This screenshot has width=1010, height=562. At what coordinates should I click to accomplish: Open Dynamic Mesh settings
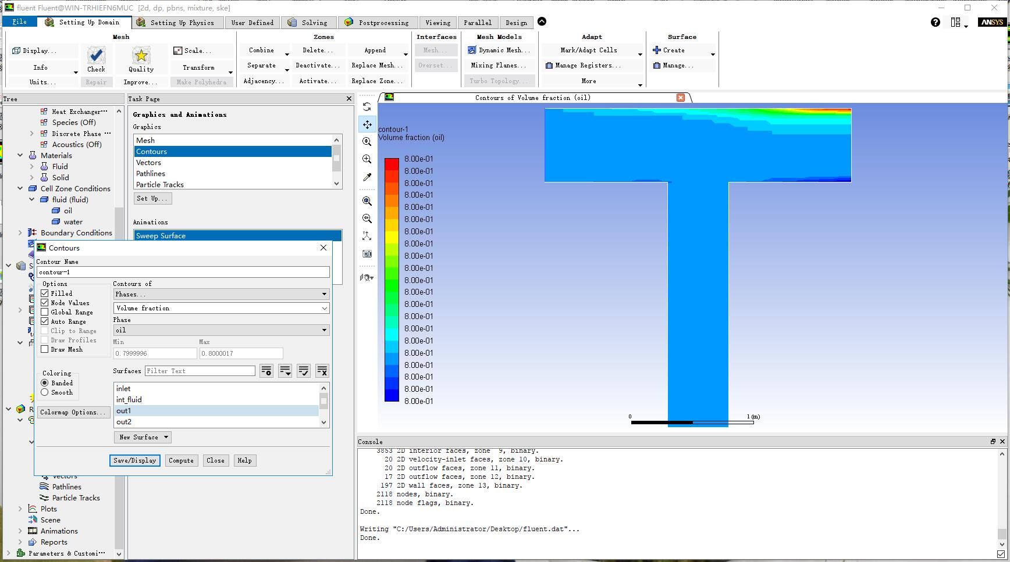coord(499,50)
